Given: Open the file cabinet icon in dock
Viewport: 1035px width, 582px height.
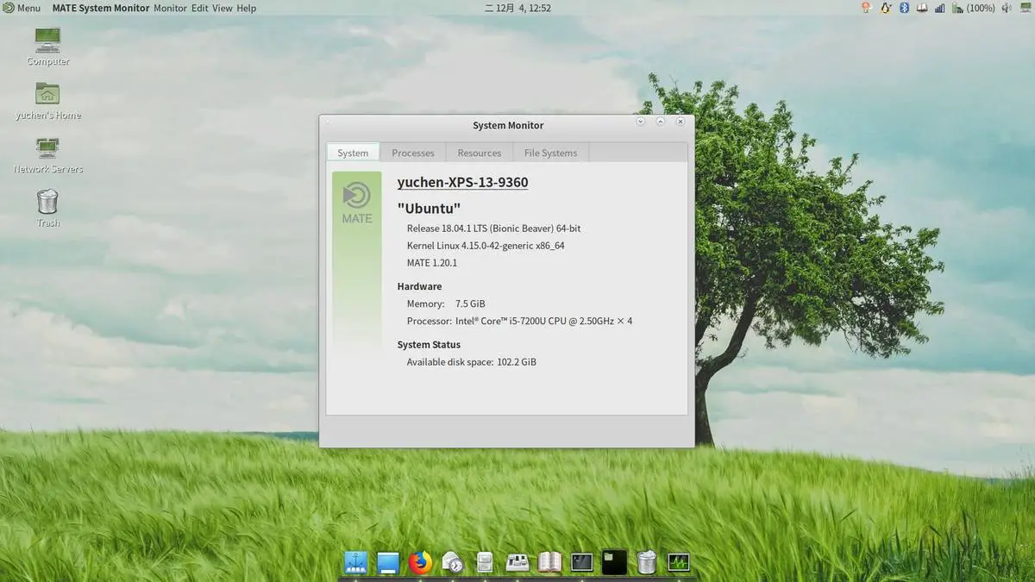Looking at the screenshot, I should (485, 563).
